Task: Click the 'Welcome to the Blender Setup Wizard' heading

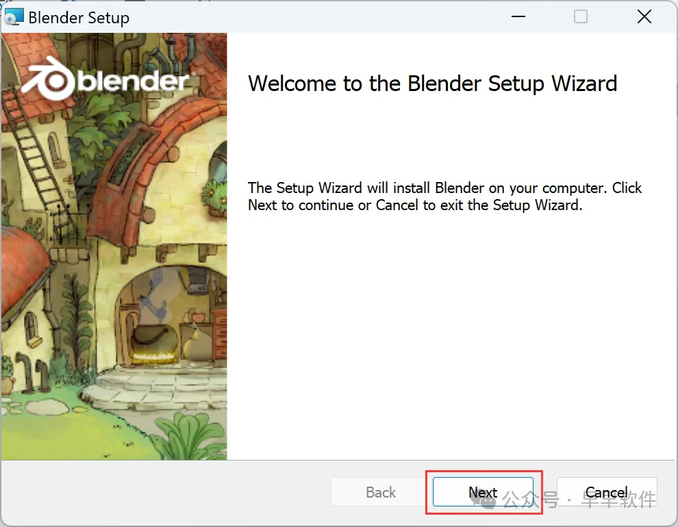Action: (432, 83)
